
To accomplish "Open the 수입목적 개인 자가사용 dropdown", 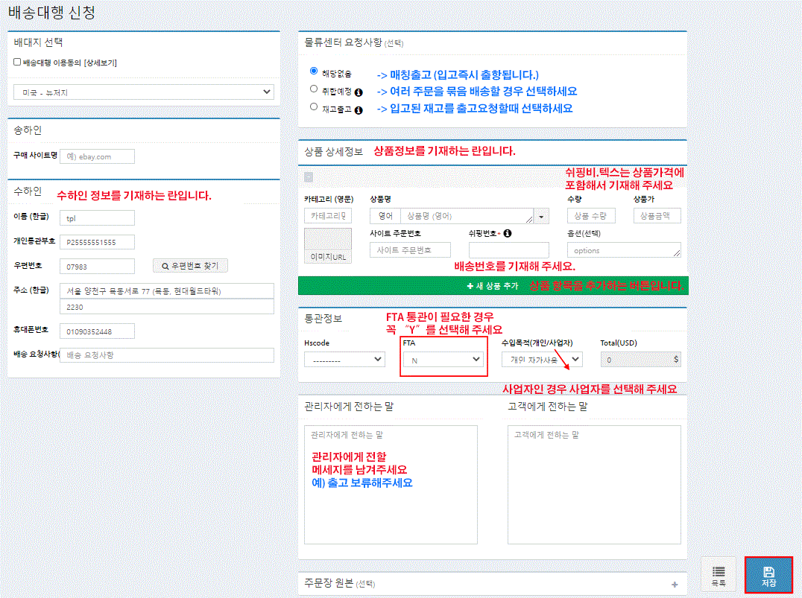I will click(x=542, y=360).
